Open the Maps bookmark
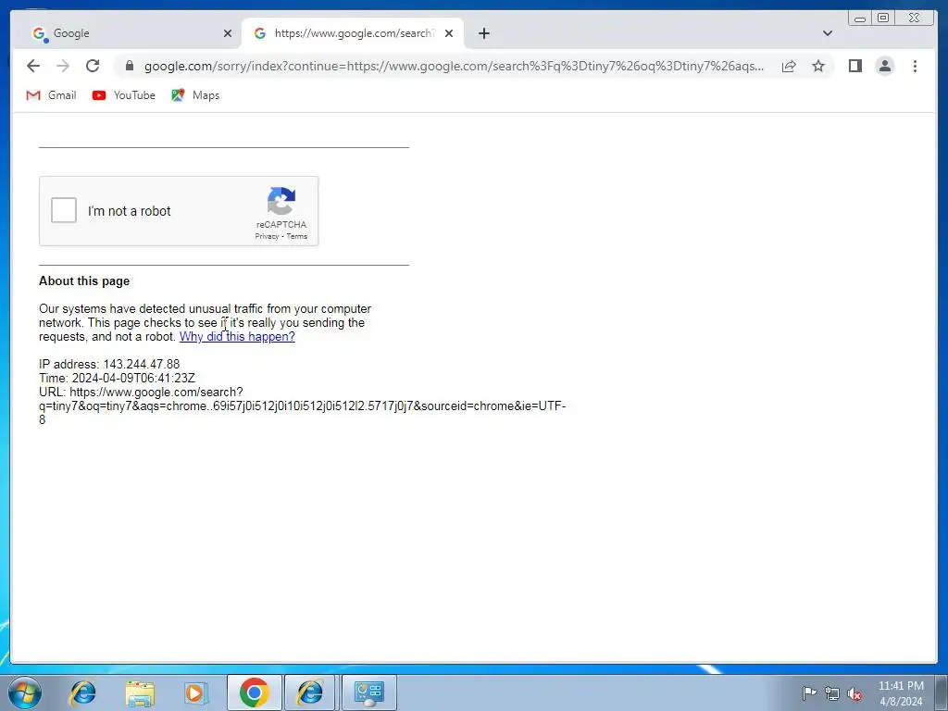Image resolution: width=948 pixels, height=711 pixels. point(195,95)
